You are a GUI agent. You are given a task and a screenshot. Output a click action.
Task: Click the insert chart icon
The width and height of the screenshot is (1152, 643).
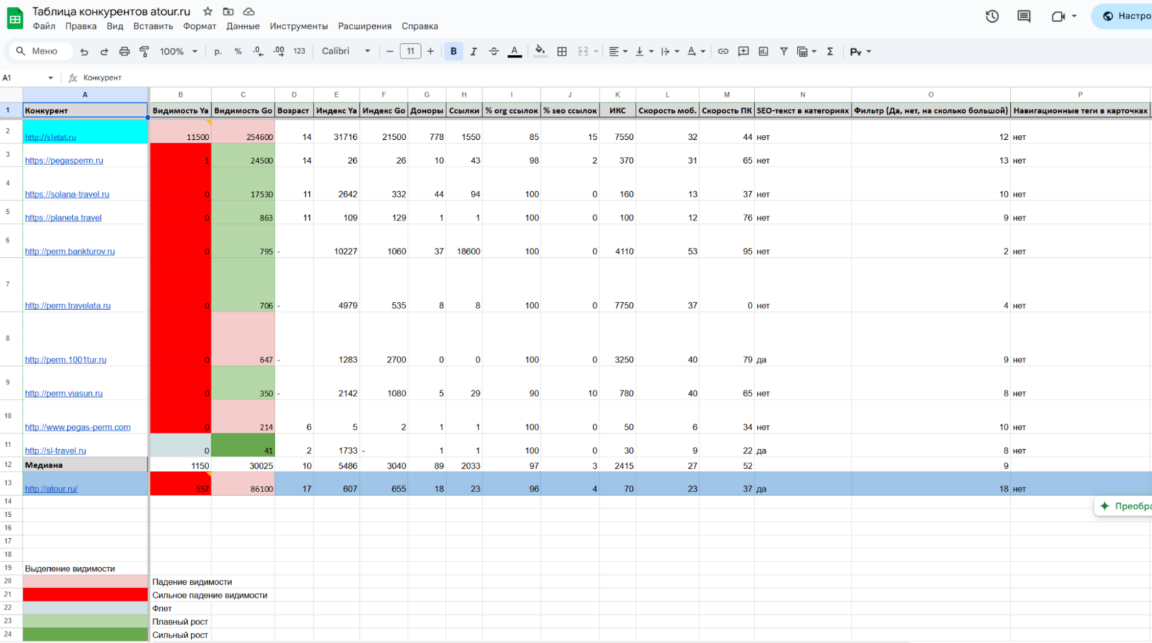(763, 51)
